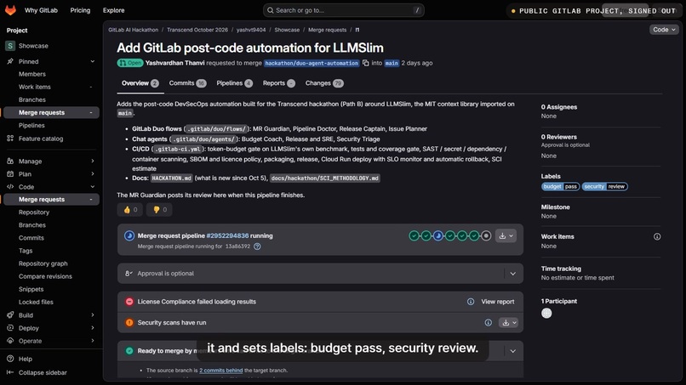Click License Compliance info icon
The width and height of the screenshot is (686, 385).
[x=471, y=302]
